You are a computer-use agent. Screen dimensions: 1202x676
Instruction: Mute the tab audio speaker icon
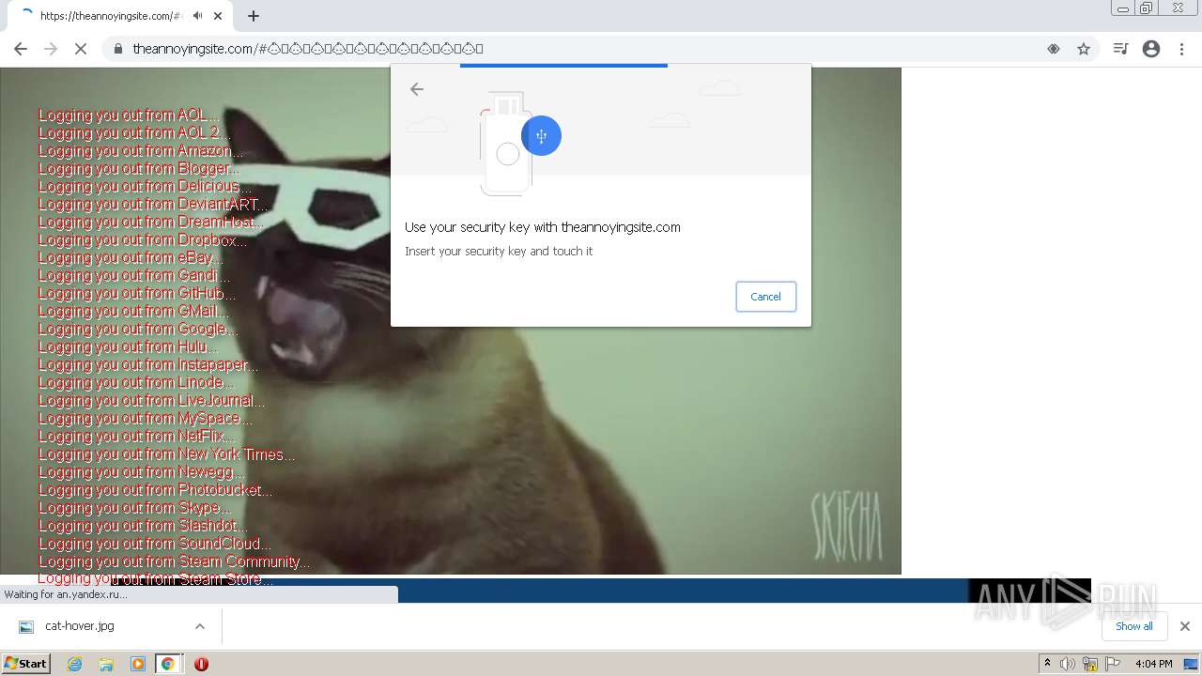pos(198,16)
